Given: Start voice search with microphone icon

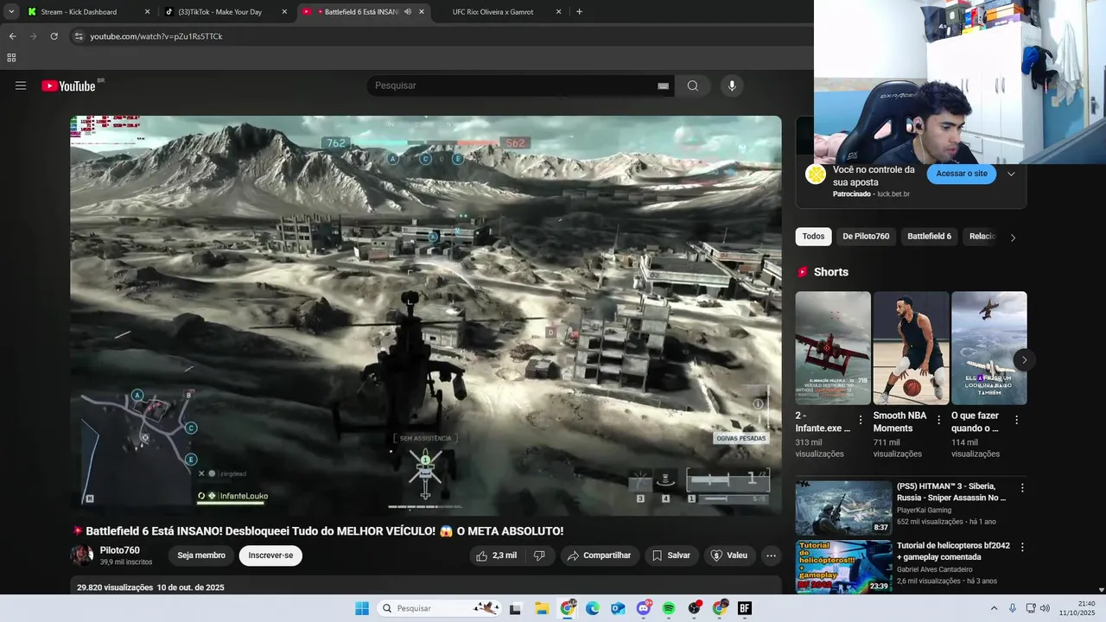Looking at the screenshot, I should click(732, 86).
